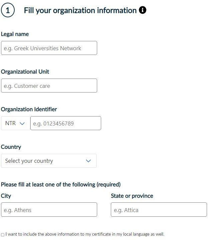
Task: Click the City input field
Action: click(x=49, y=210)
